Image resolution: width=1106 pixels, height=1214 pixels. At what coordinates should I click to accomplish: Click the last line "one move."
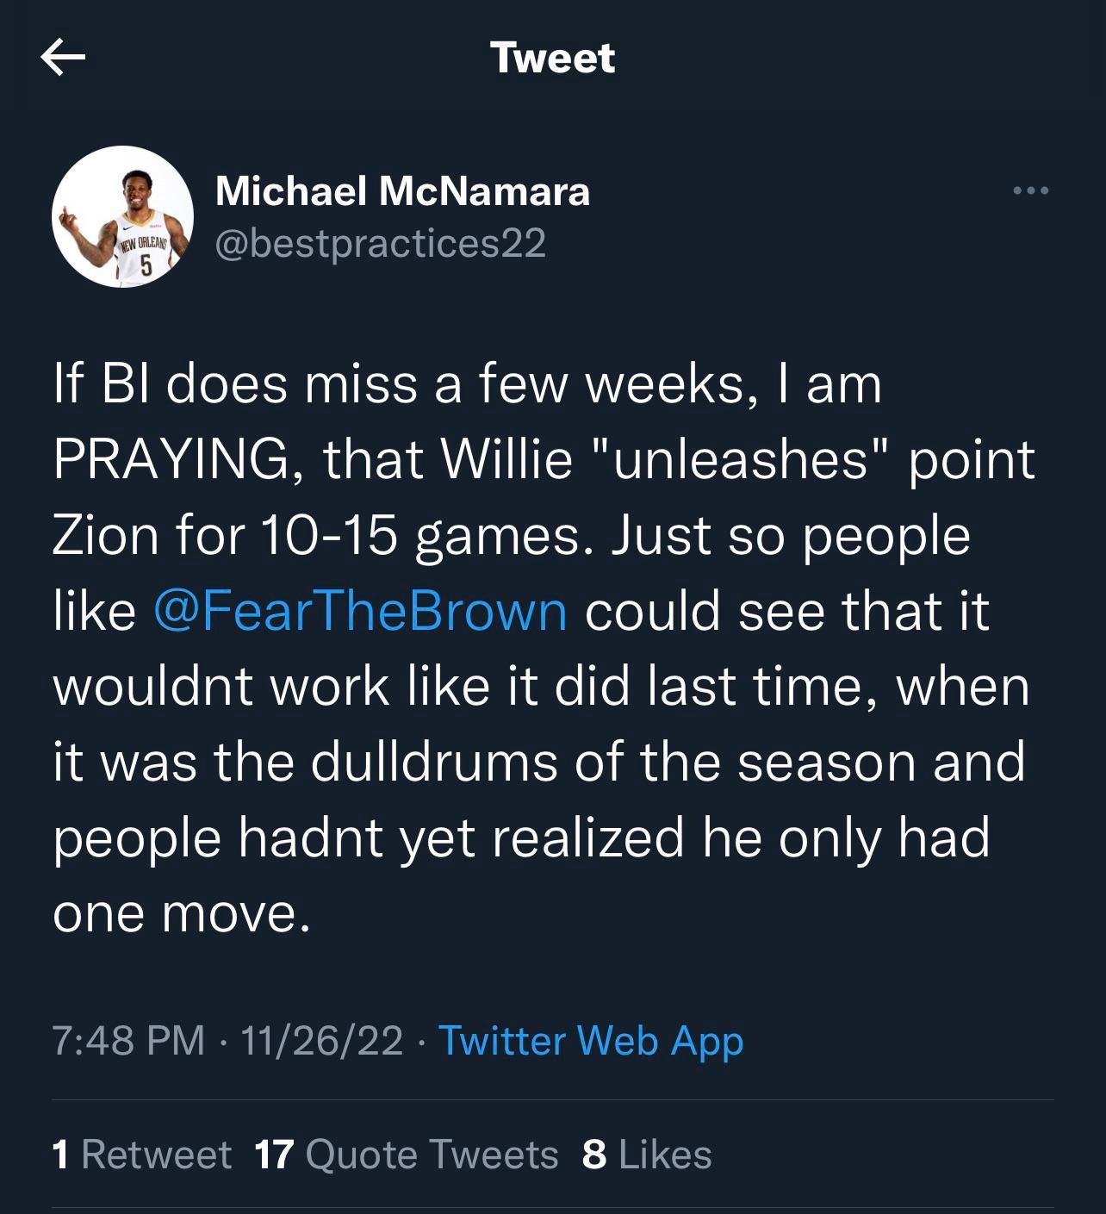[x=181, y=912]
